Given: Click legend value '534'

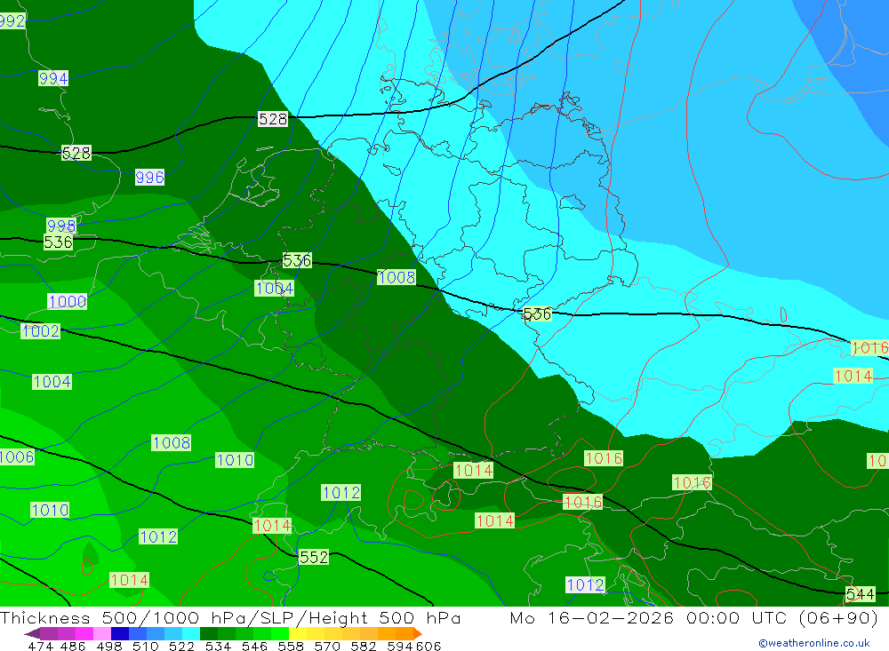Looking at the screenshot, I should click(218, 646).
